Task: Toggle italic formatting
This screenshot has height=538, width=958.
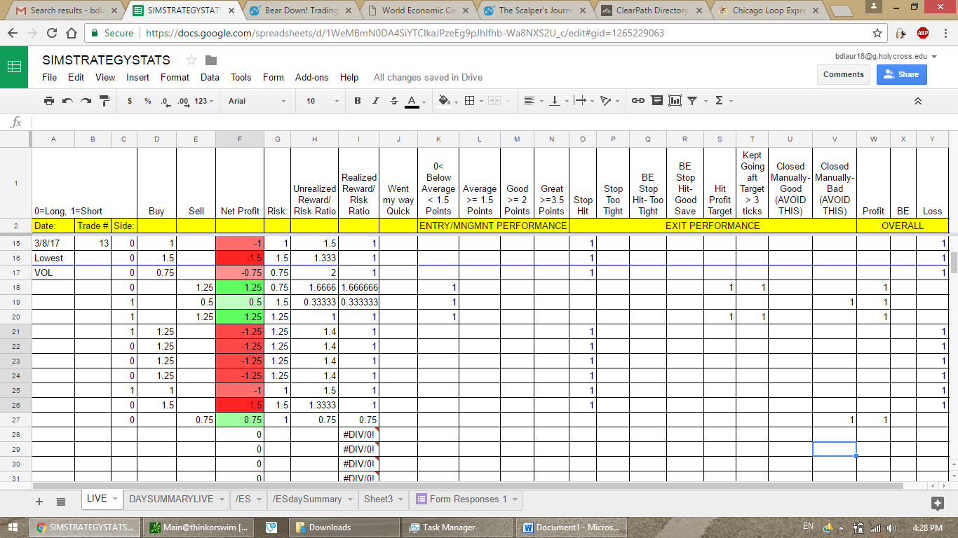Action: 376,101
